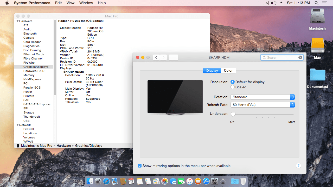Launch Photos from the Dock
Image resolution: width=333 pixels, height=187 pixels.
(165, 181)
